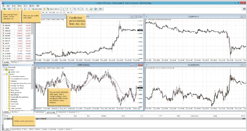Toggle the Navigator panel toolbar icon
This screenshot has height=131, width=247.
[x=22, y=9]
